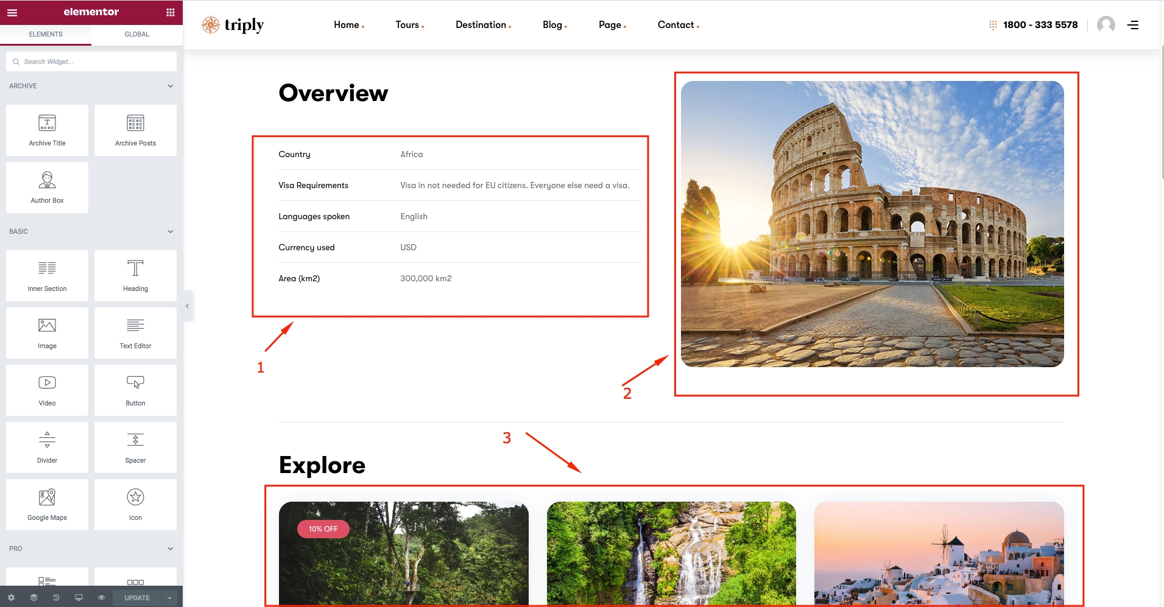Image resolution: width=1164 pixels, height=607 pixels.
Task: Toggle the site off-canvas menu icon
Action: pos(1133,25)
